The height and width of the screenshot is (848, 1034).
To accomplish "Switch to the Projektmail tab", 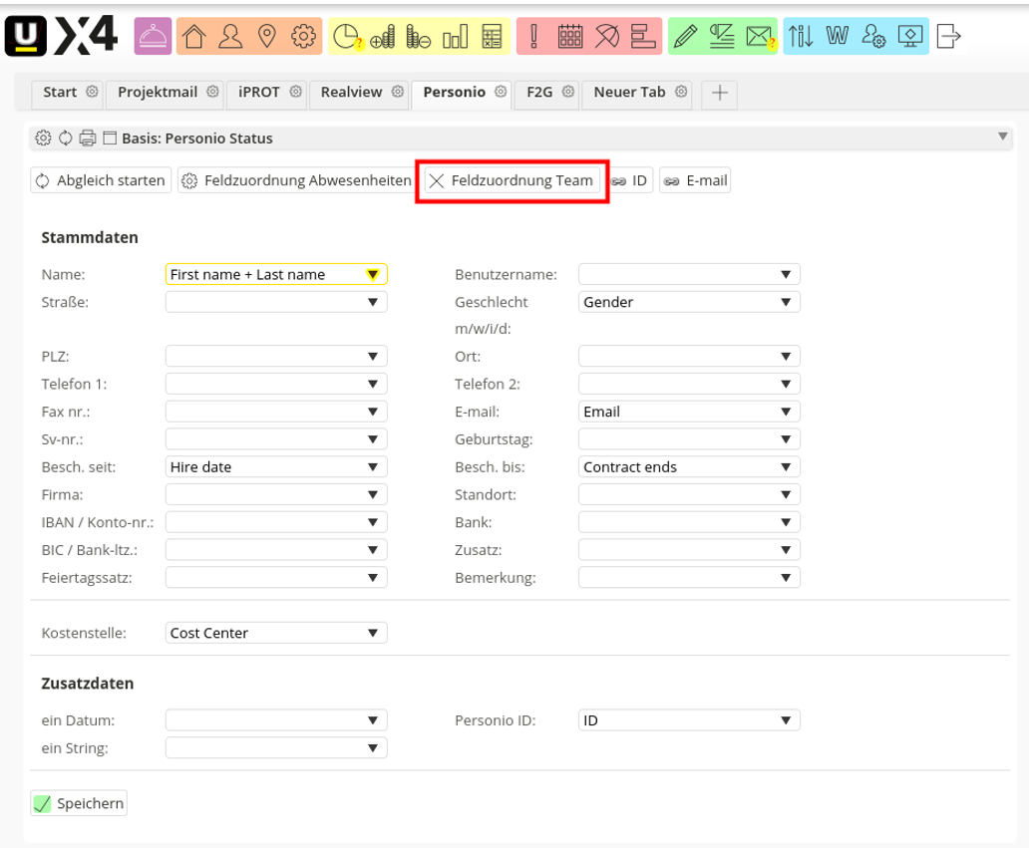I will click(x=158, y=92).
